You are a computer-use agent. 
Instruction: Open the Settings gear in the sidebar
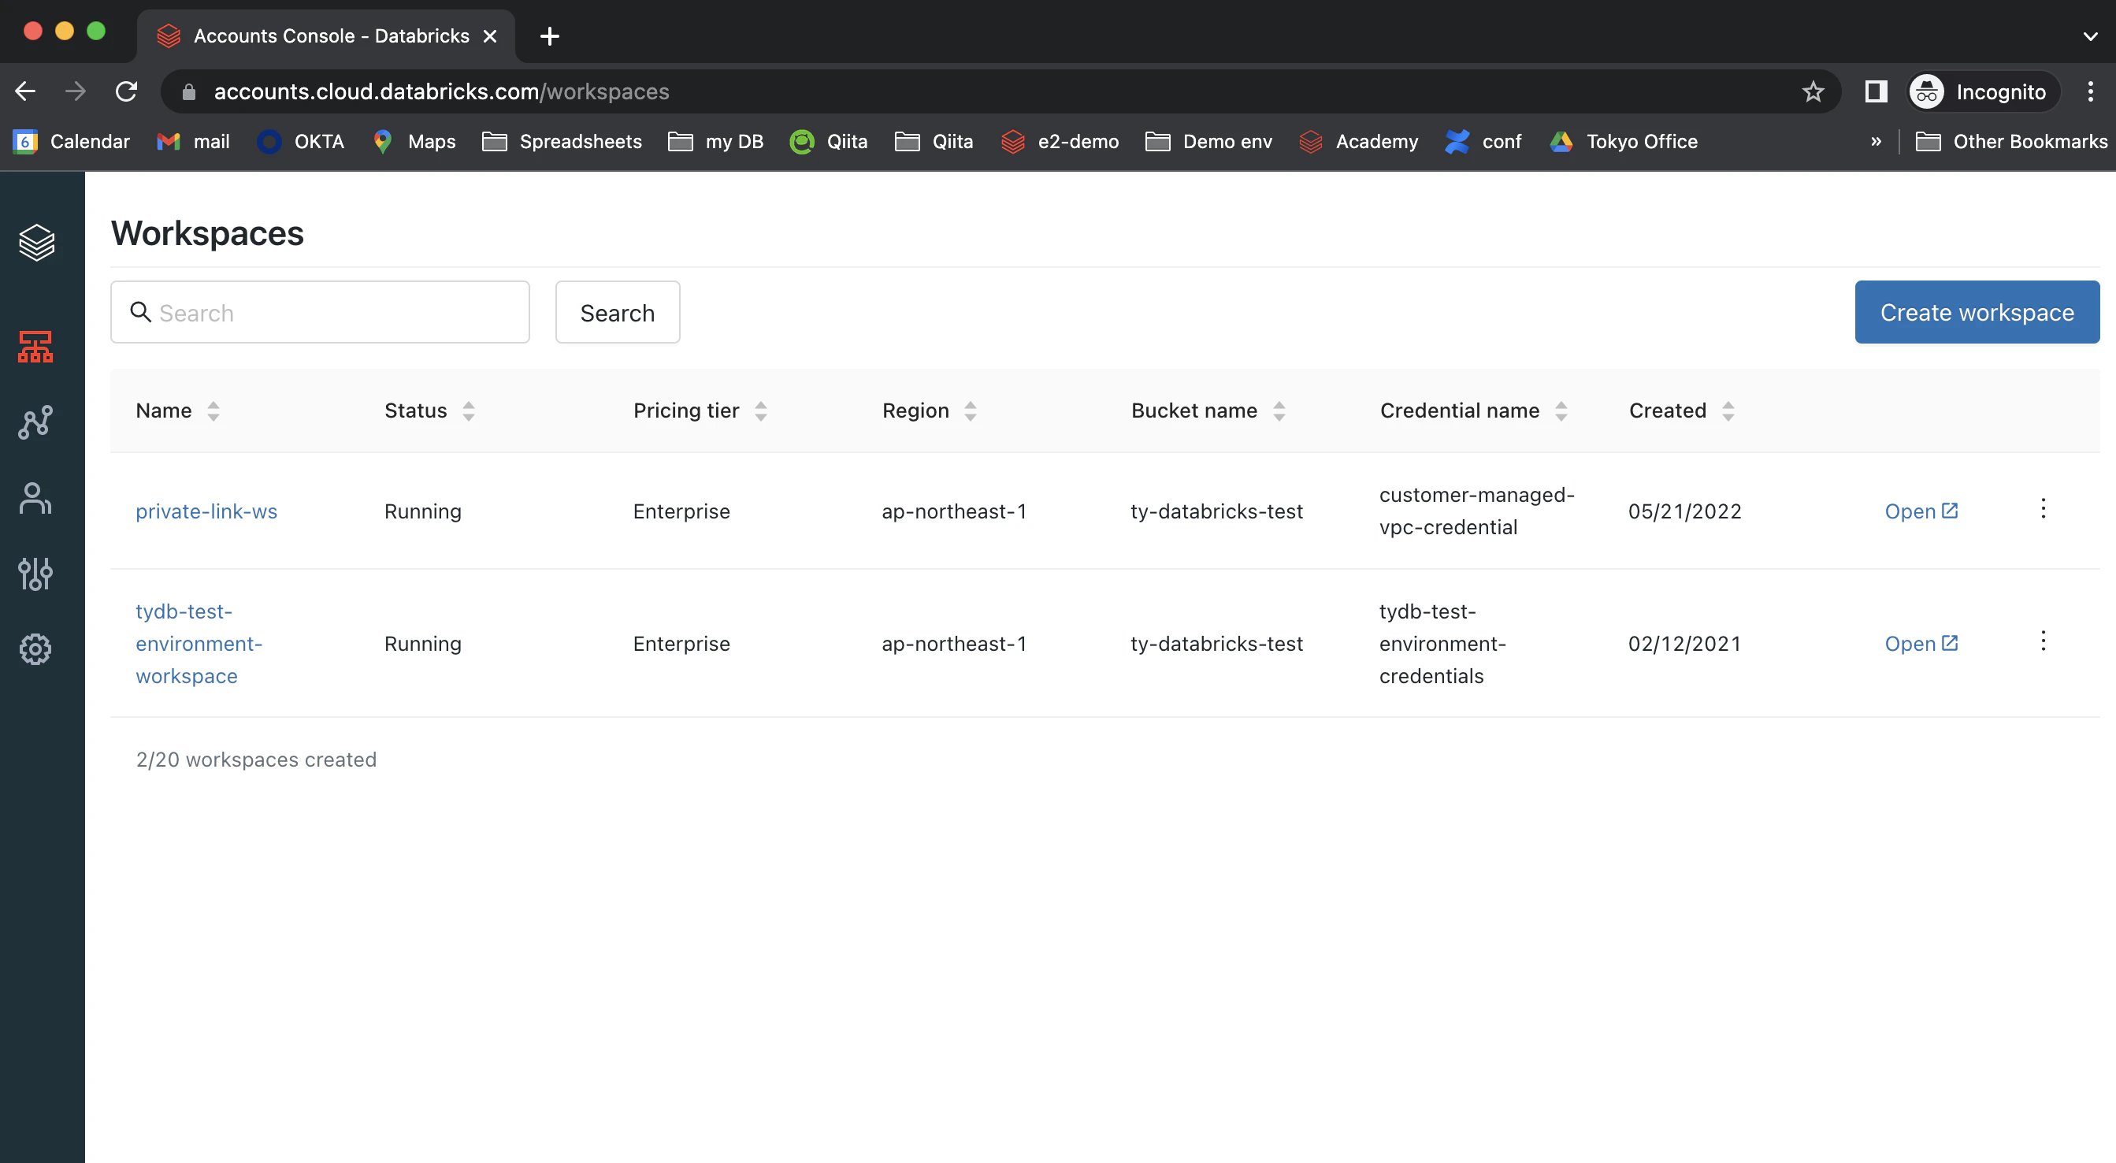pos(35,648)
